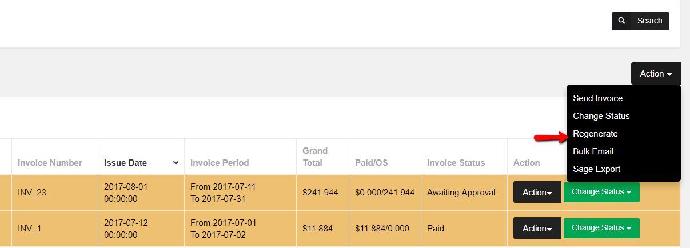
Task: Toggle the Issue Date sort chevron
Action: pos(176,163)
